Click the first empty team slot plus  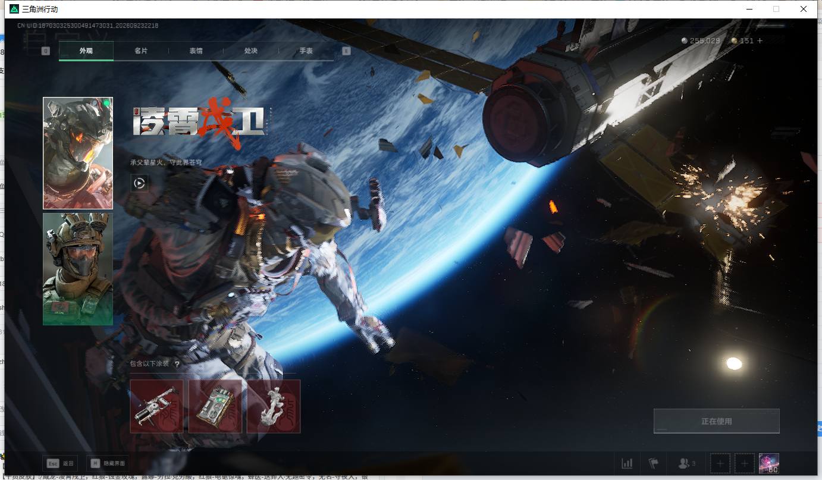720,463
